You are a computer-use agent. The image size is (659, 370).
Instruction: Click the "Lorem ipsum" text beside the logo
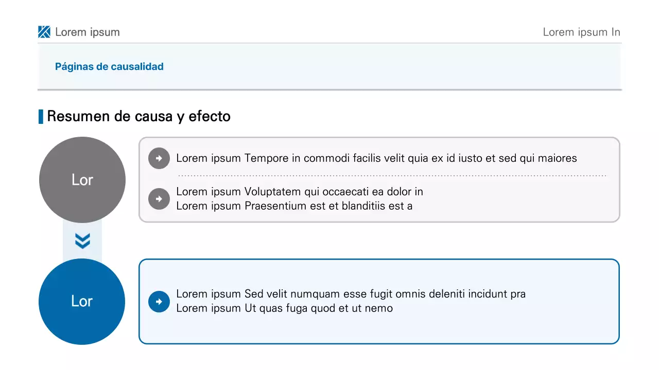click(x=88, y=32)
